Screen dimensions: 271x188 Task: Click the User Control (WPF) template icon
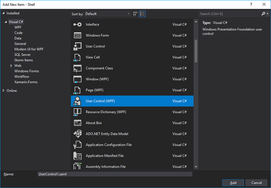click(77, 101)
